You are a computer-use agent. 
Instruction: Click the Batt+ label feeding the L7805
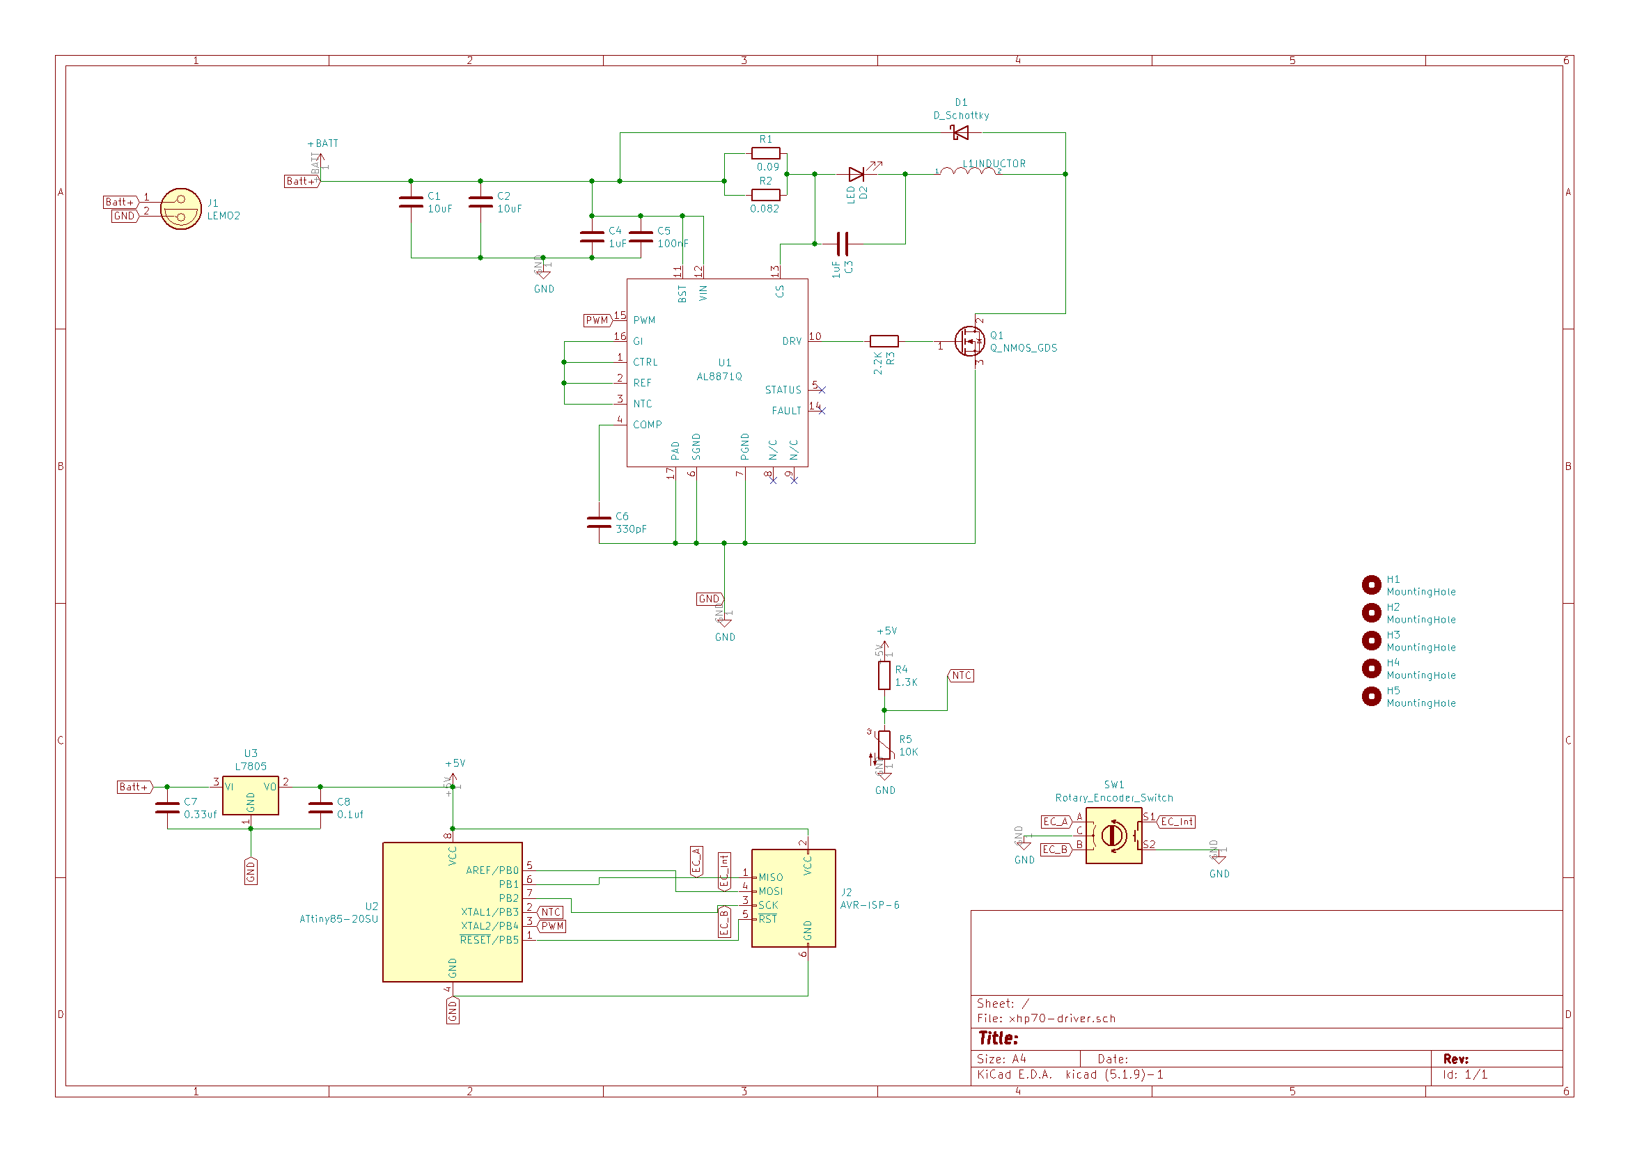(x=134, y=788)
